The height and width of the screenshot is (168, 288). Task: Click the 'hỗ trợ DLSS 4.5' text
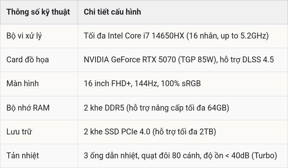click(247, 60)
